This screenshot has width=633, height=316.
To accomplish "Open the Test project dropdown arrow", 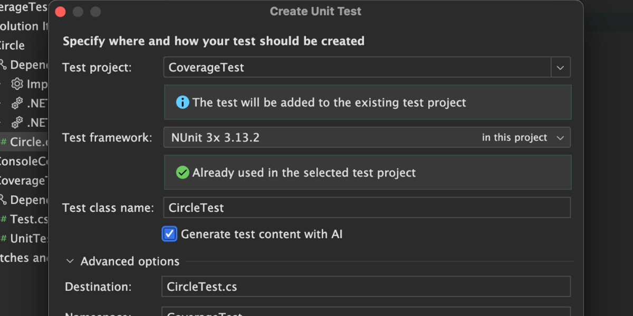I will 560,67.
